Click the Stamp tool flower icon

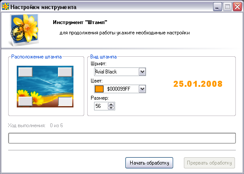24,30
